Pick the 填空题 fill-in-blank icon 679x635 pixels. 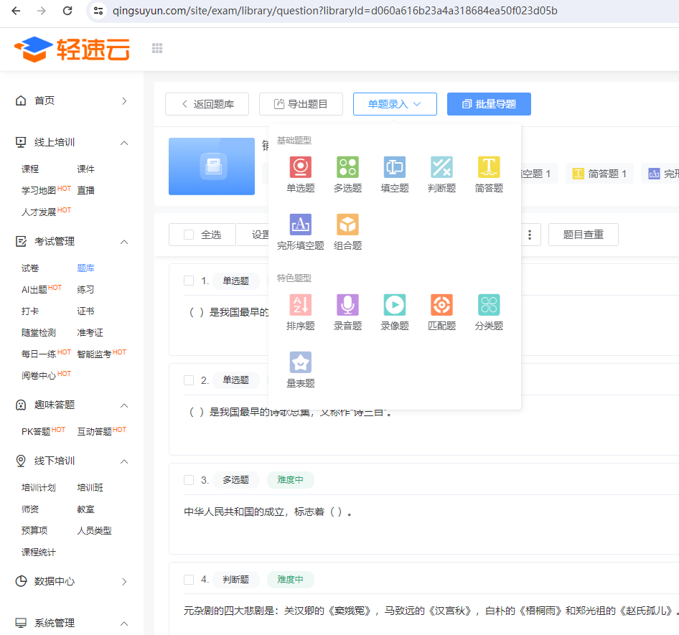395,167
